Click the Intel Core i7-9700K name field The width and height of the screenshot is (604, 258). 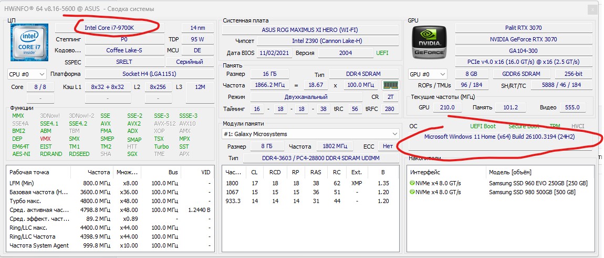(110, 28)
